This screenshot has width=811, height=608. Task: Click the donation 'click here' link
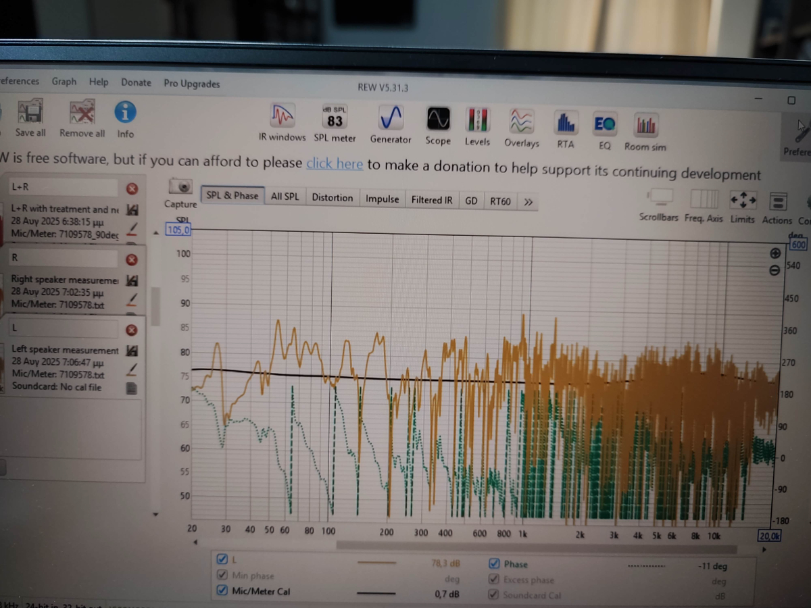335,163
